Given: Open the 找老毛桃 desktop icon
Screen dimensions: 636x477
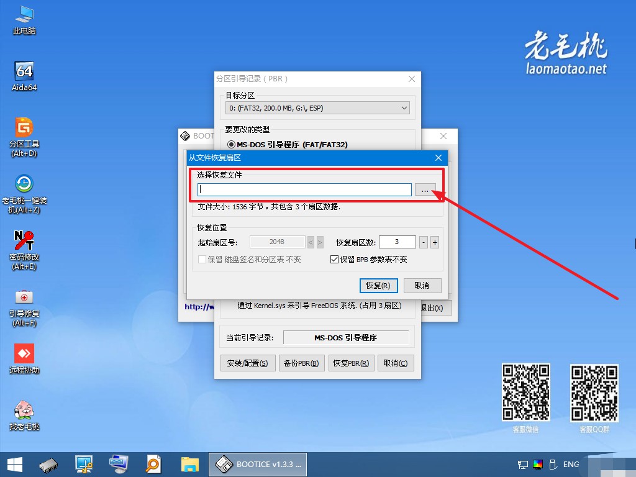Looking at the screenshot, I should point(24,416).
